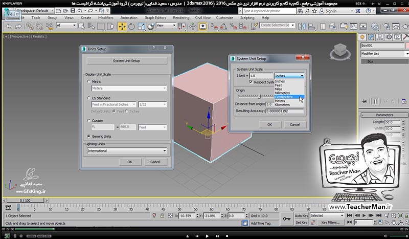This screenshot has width=409, height=239.
Task: Click the System Unit Setup button
Action: point(126,60)
